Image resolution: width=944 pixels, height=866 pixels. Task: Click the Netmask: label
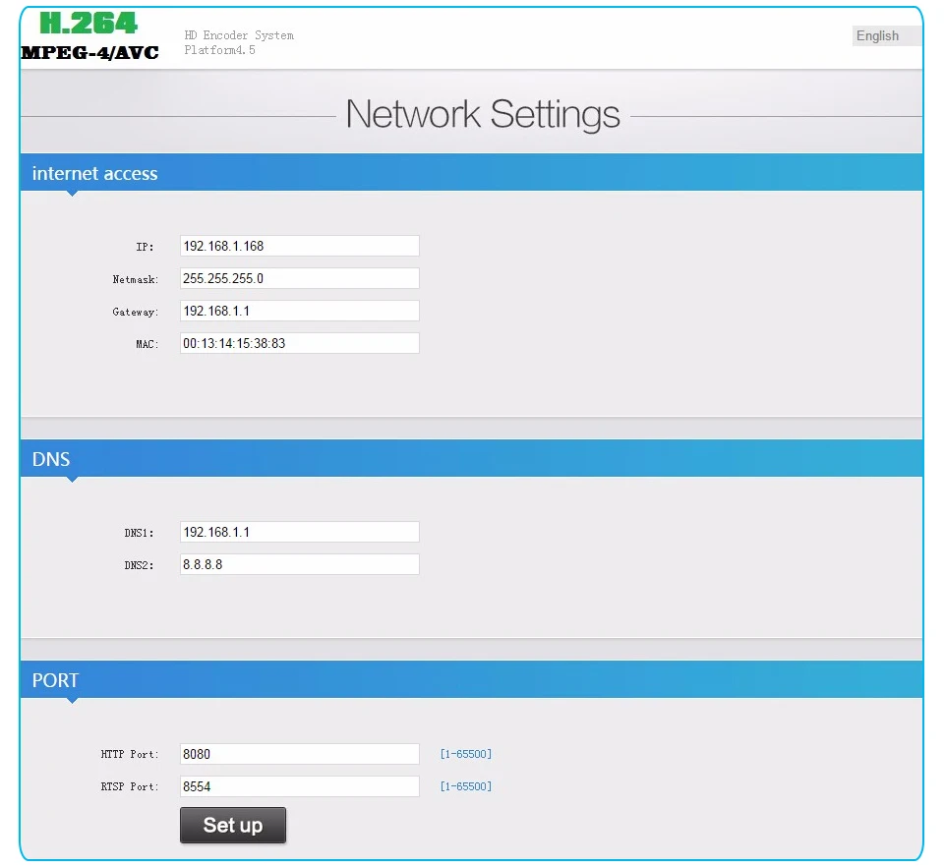pos(136,279)
